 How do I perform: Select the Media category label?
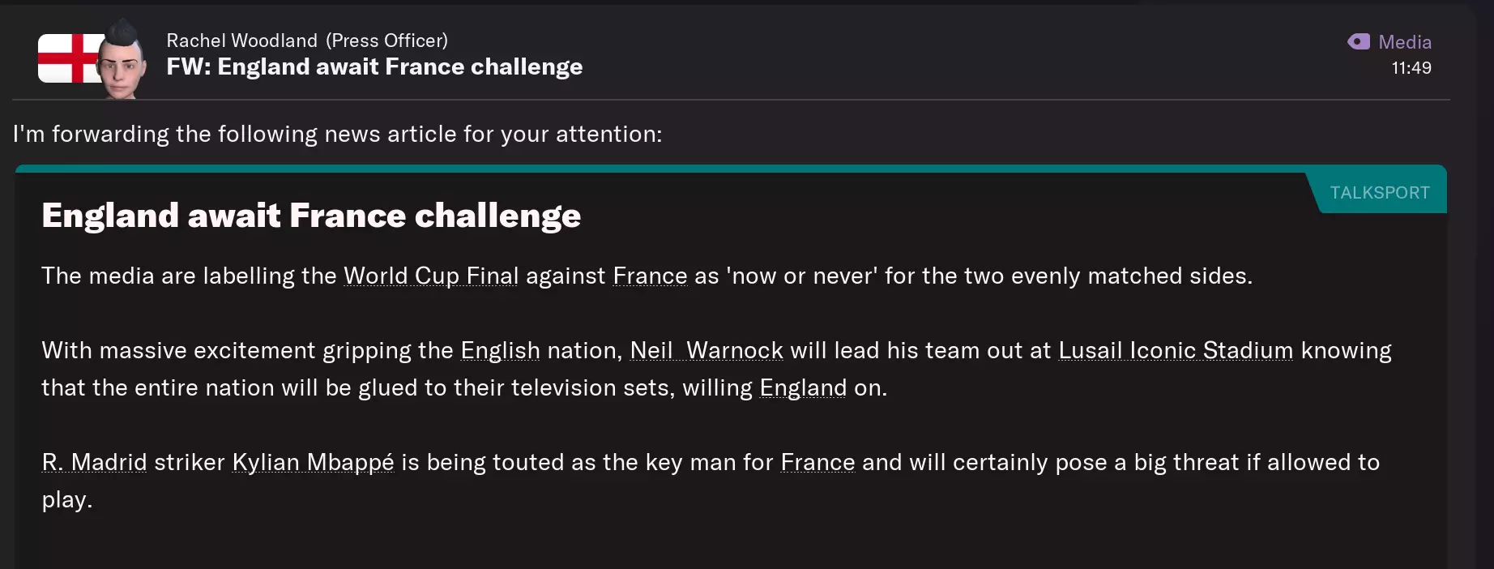[x=1405, y=42]
